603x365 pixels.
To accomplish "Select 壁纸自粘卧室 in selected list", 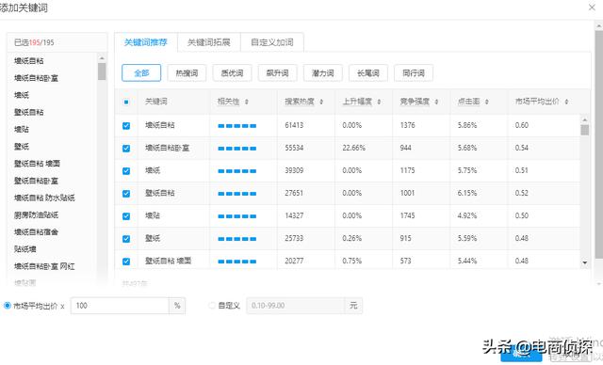I will point(36,181).
